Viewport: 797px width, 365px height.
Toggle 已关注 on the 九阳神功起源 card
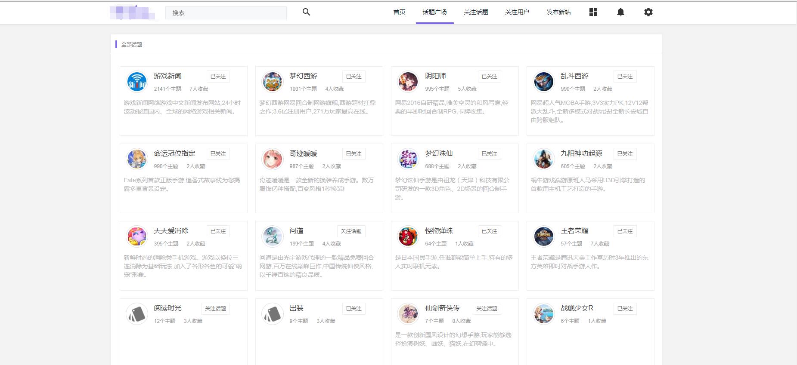pos(625,154)
